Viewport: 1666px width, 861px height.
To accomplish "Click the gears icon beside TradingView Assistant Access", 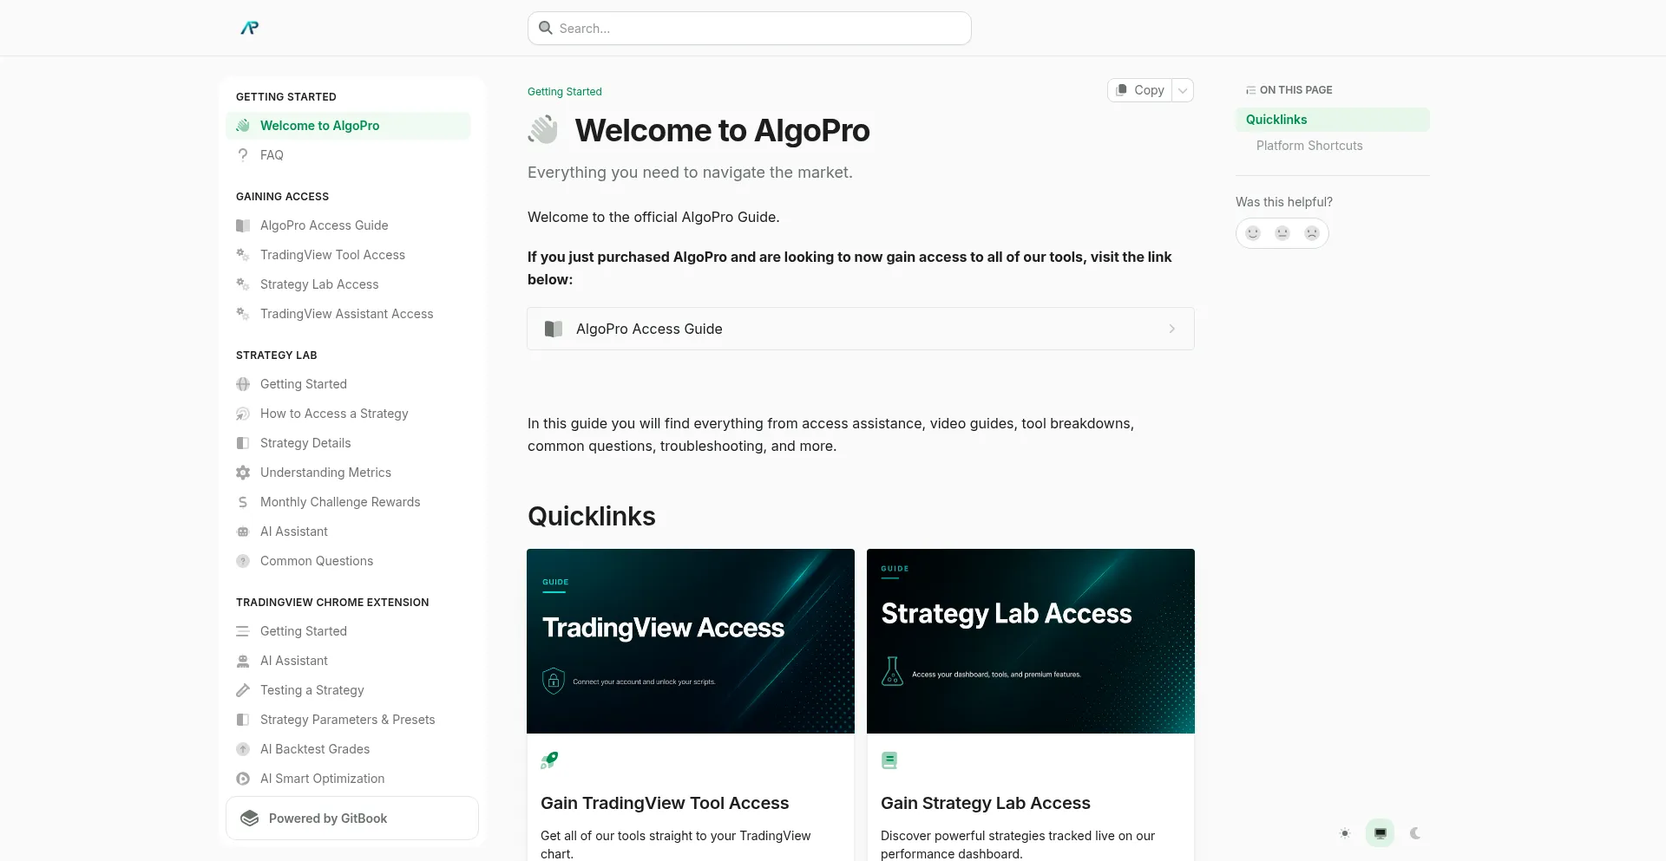I will 243,314.
